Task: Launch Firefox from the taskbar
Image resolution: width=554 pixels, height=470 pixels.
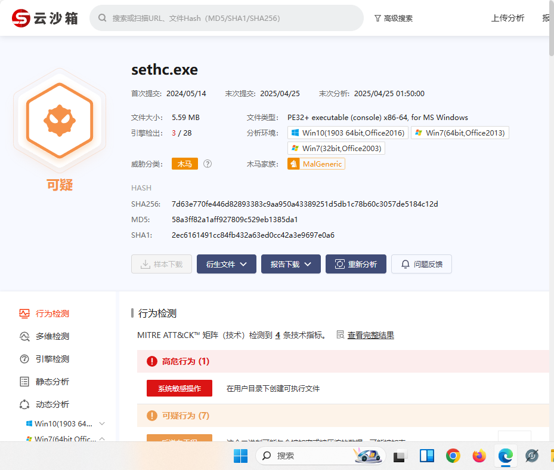Action: pyautogui.click(x=479, y=456)
